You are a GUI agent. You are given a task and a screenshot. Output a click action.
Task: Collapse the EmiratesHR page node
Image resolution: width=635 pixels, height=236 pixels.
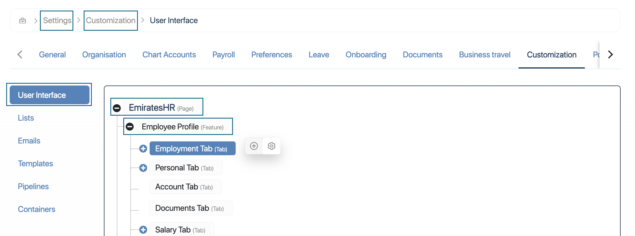point(117,108)
